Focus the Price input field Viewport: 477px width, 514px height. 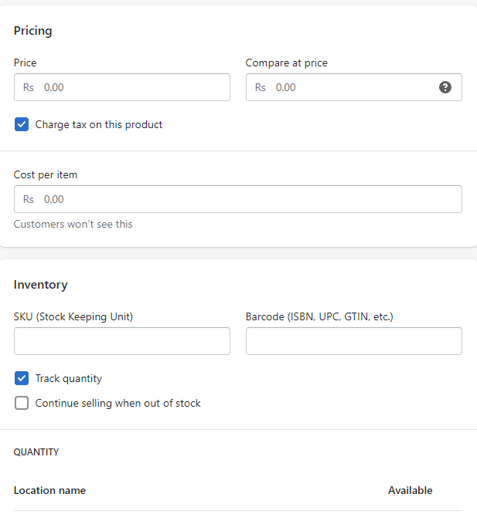point(131,87)
